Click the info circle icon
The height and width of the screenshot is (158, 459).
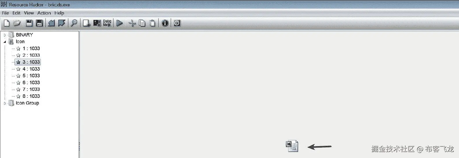point(165,23)
